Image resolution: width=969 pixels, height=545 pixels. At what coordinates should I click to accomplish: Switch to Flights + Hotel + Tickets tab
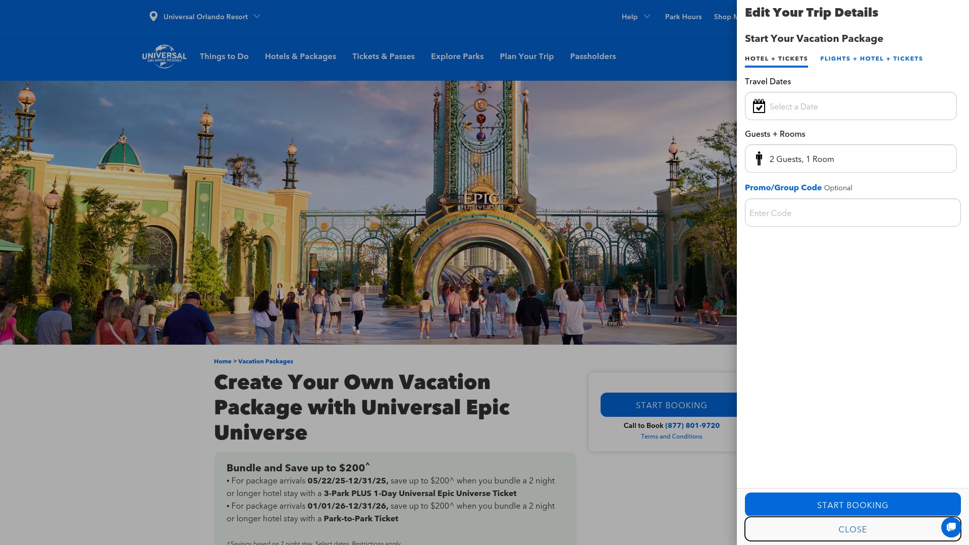pos(871,59)
